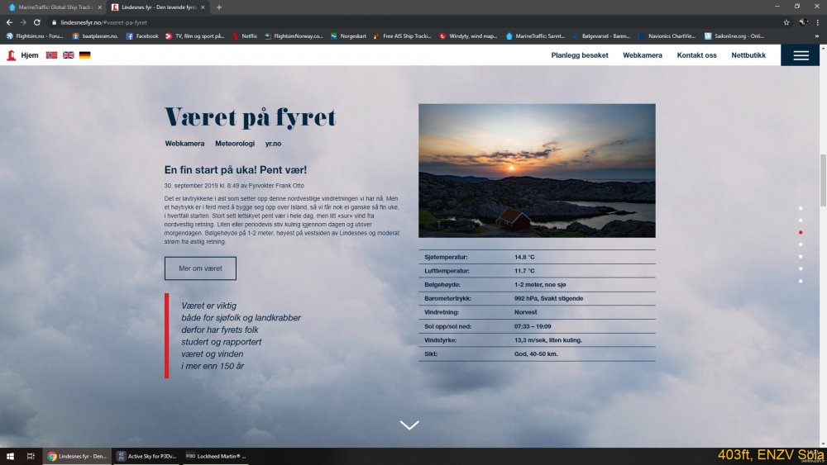The height and width of the screenshot is (465, 827).
Task: Click the address bar URL field
Action: [411, 22]
